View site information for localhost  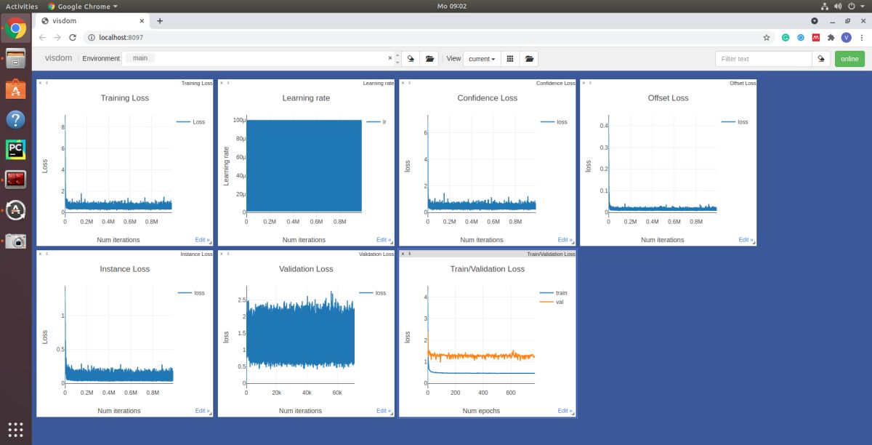[92, 37]
